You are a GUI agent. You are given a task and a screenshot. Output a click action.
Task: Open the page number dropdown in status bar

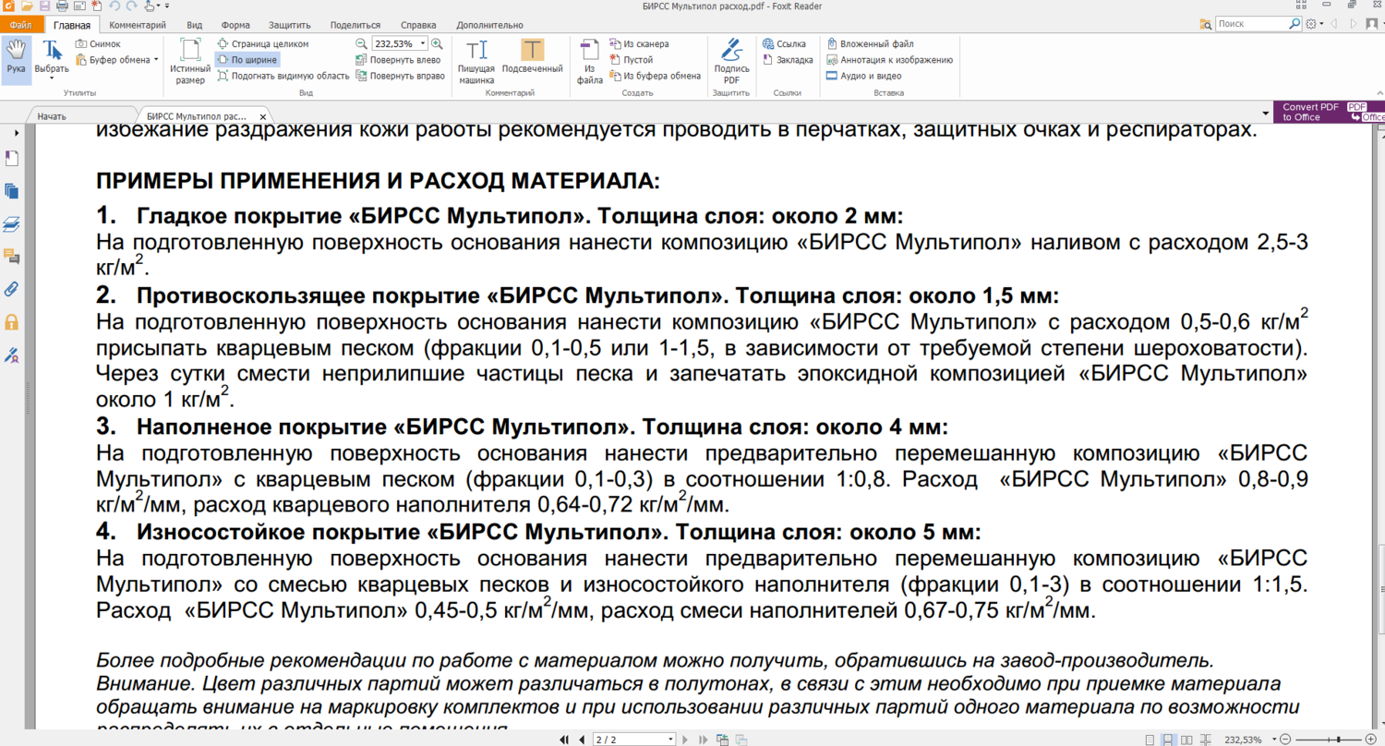coord(671,740)
